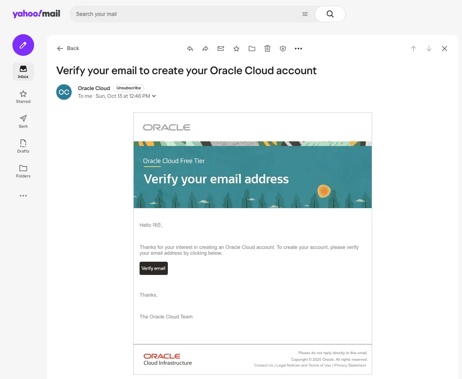The height and width of the screenshot is (379, 462).
Task: Mark as spam with the shield icon
Action: click(283, 49)
